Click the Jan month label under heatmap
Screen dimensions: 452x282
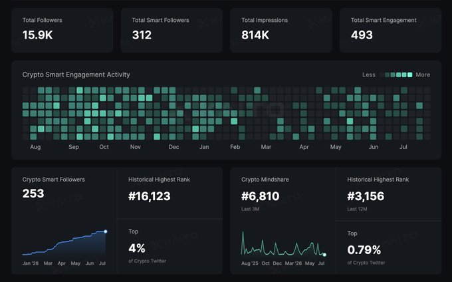(204, 147)
